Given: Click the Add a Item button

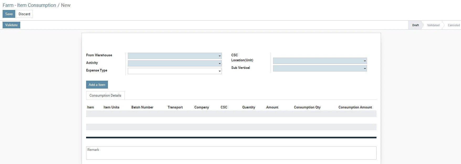Looking at the screenshot, I should [x=97, y=85].
